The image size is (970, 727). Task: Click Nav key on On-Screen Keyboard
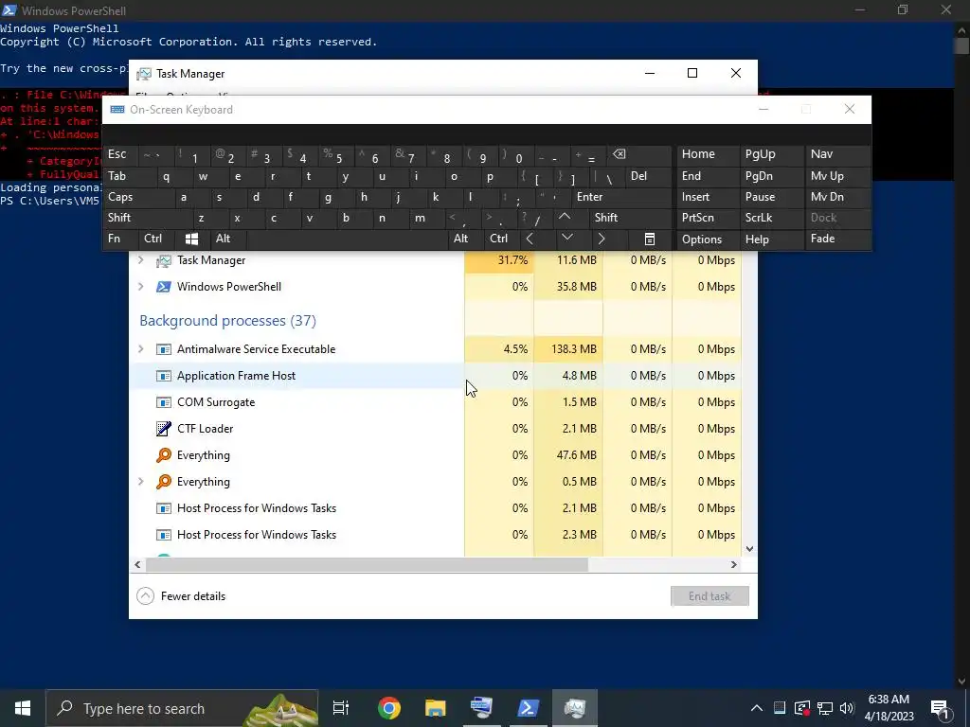coord(836,154)
